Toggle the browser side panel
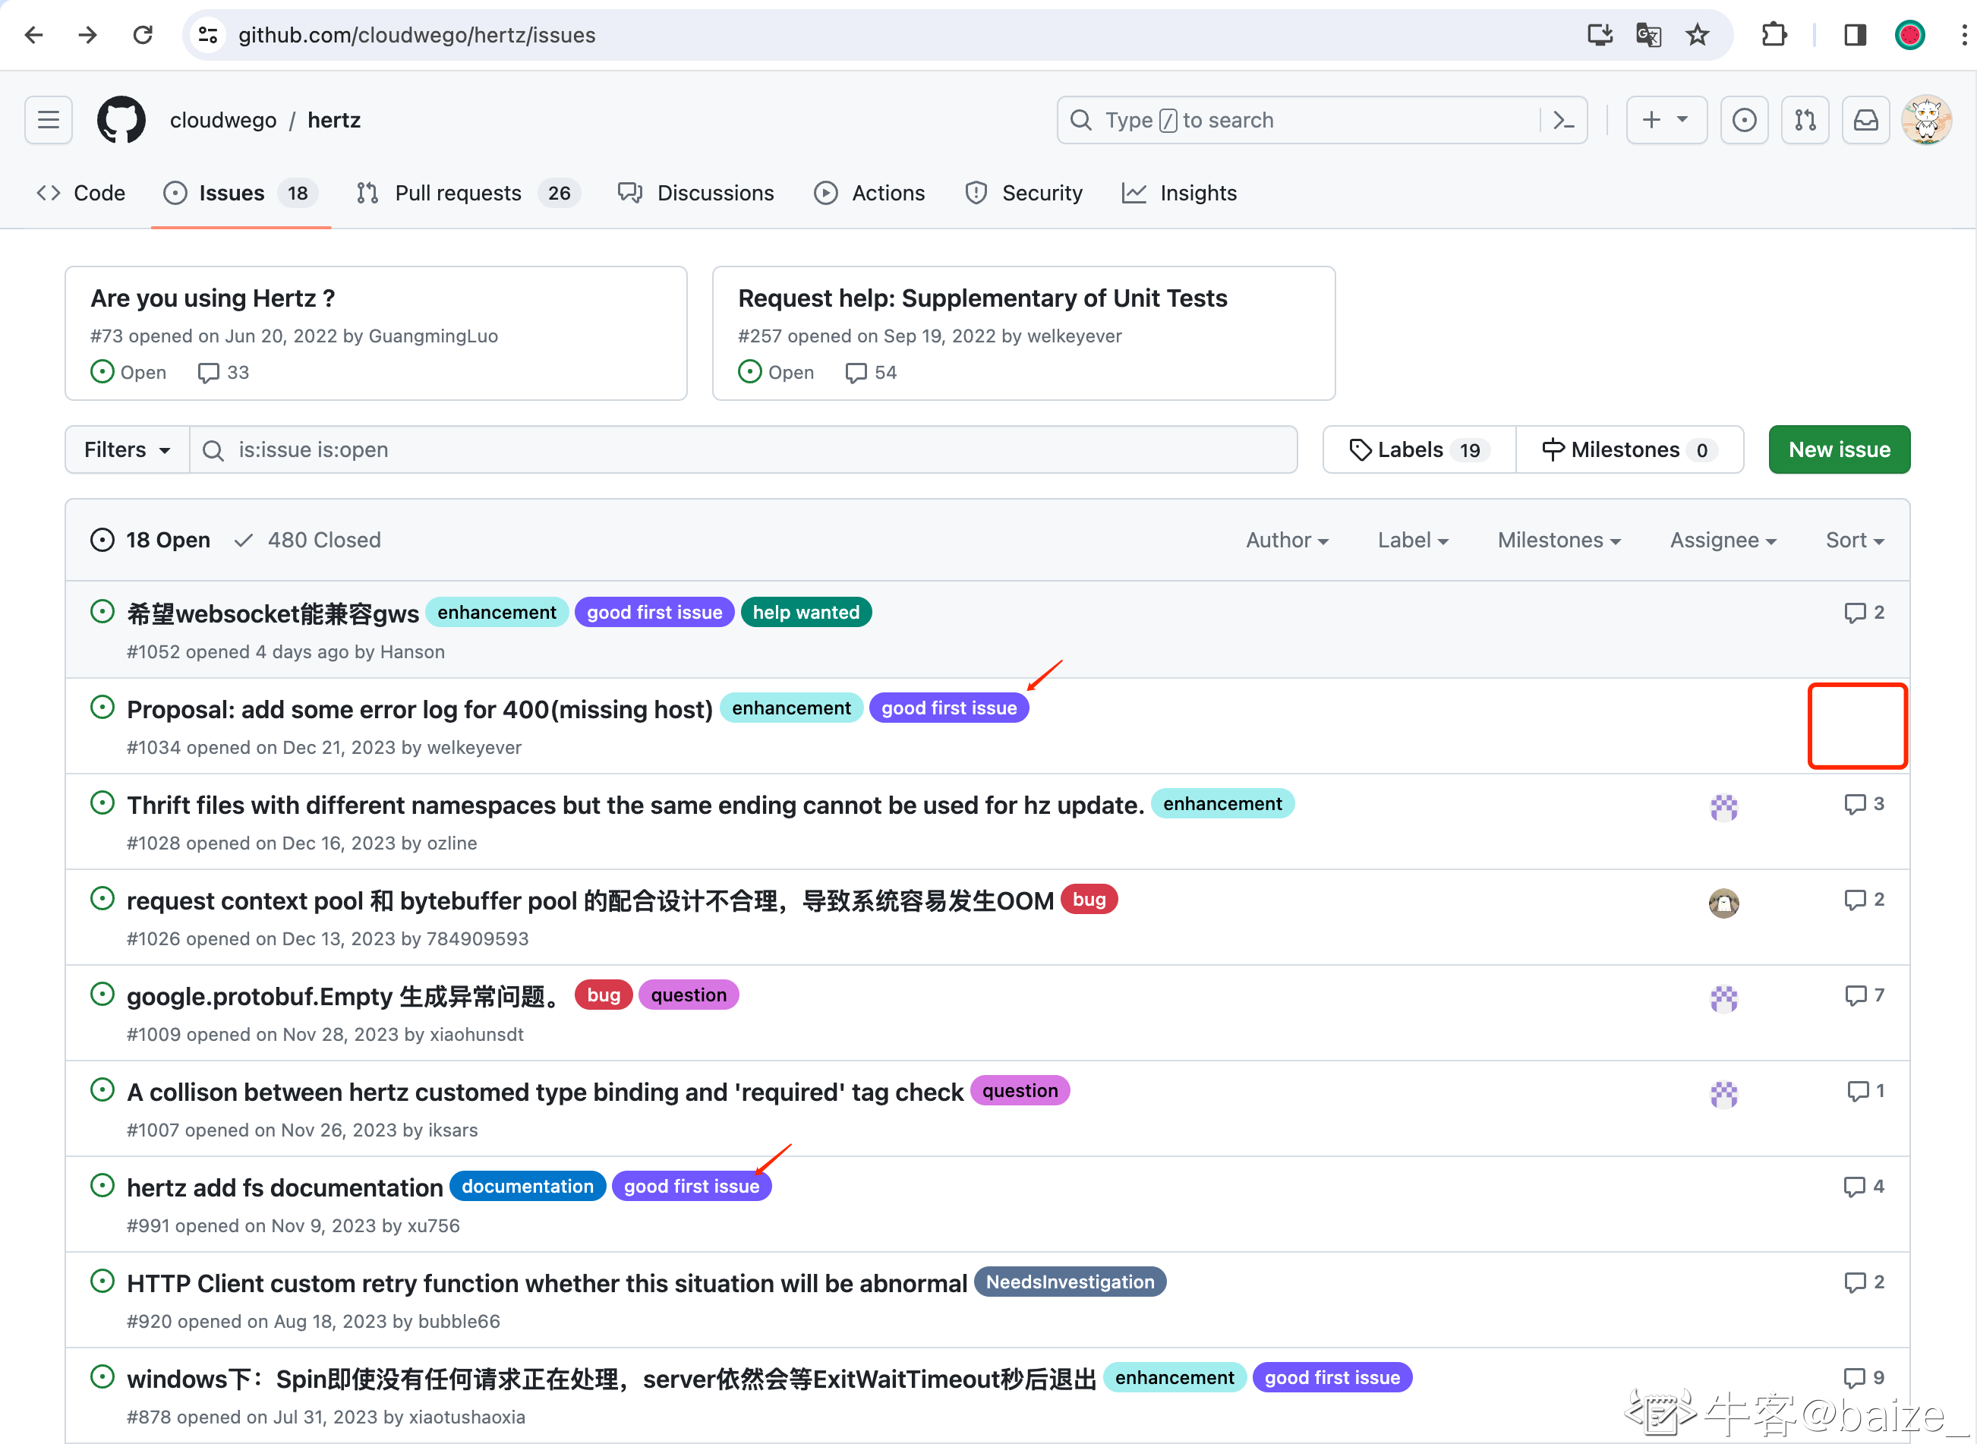This screenshot has width=1977, height=1444. coord(1855,35)
